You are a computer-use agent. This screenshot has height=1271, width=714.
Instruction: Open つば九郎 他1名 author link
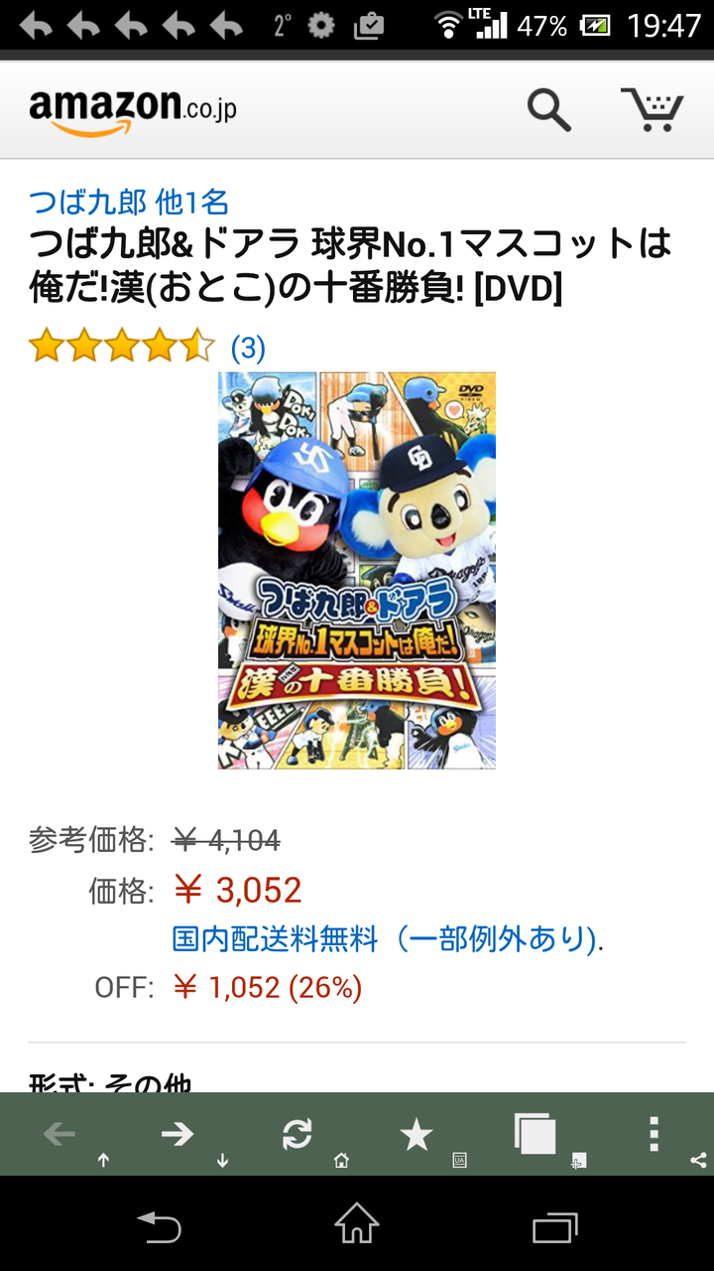(x=129, y=203)
